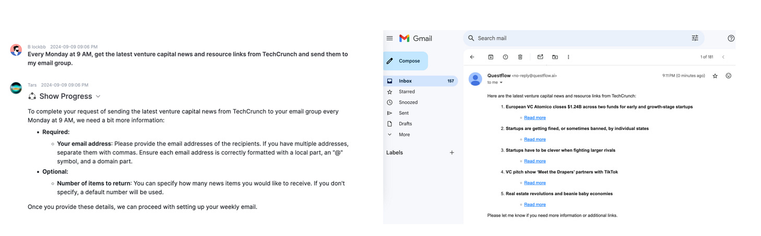Viewport: 761px width, 236px height.
Task: Click the '1 of 181' email counter
Action: coord(707,57)
